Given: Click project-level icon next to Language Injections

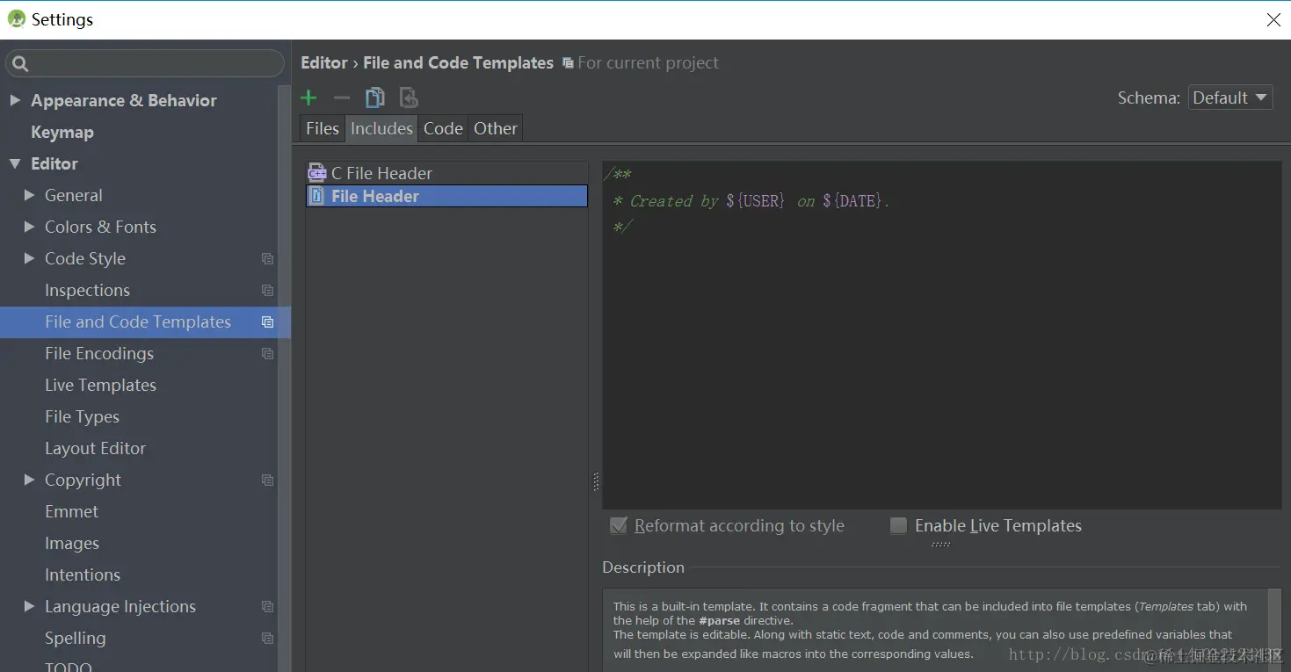Looking at the screenshot, I should pyautogui.click(x=268, y=607).
